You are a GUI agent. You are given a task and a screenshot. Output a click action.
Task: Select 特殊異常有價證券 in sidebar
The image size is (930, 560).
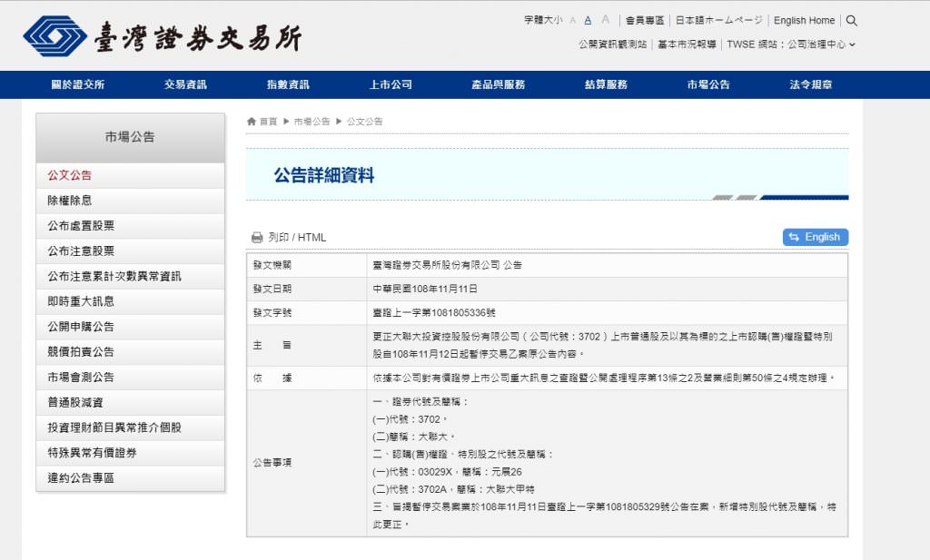pos(131,453)
